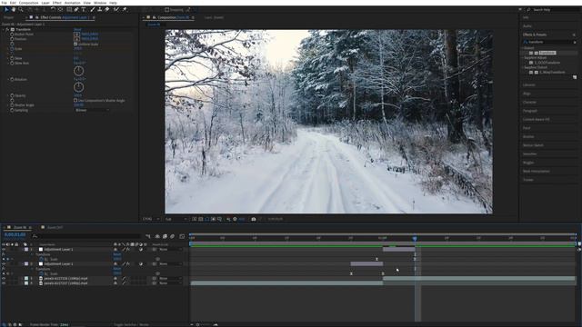Switch to the Project panel tab

(x=8, y=17)
